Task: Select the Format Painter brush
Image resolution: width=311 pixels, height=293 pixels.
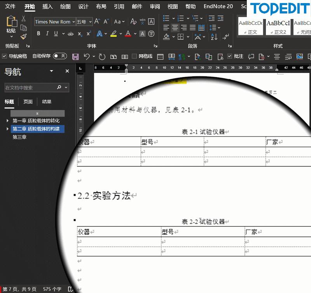Action: tap(23, 36)
